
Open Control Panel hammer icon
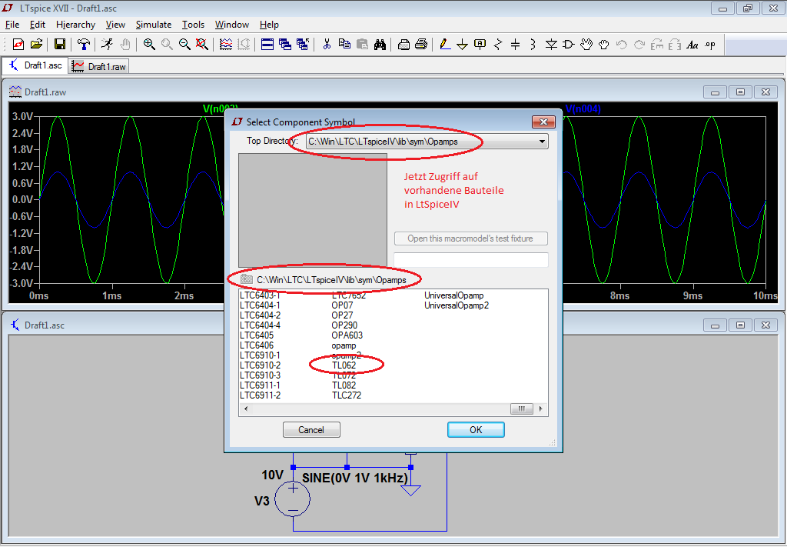(x=83, y=45)
